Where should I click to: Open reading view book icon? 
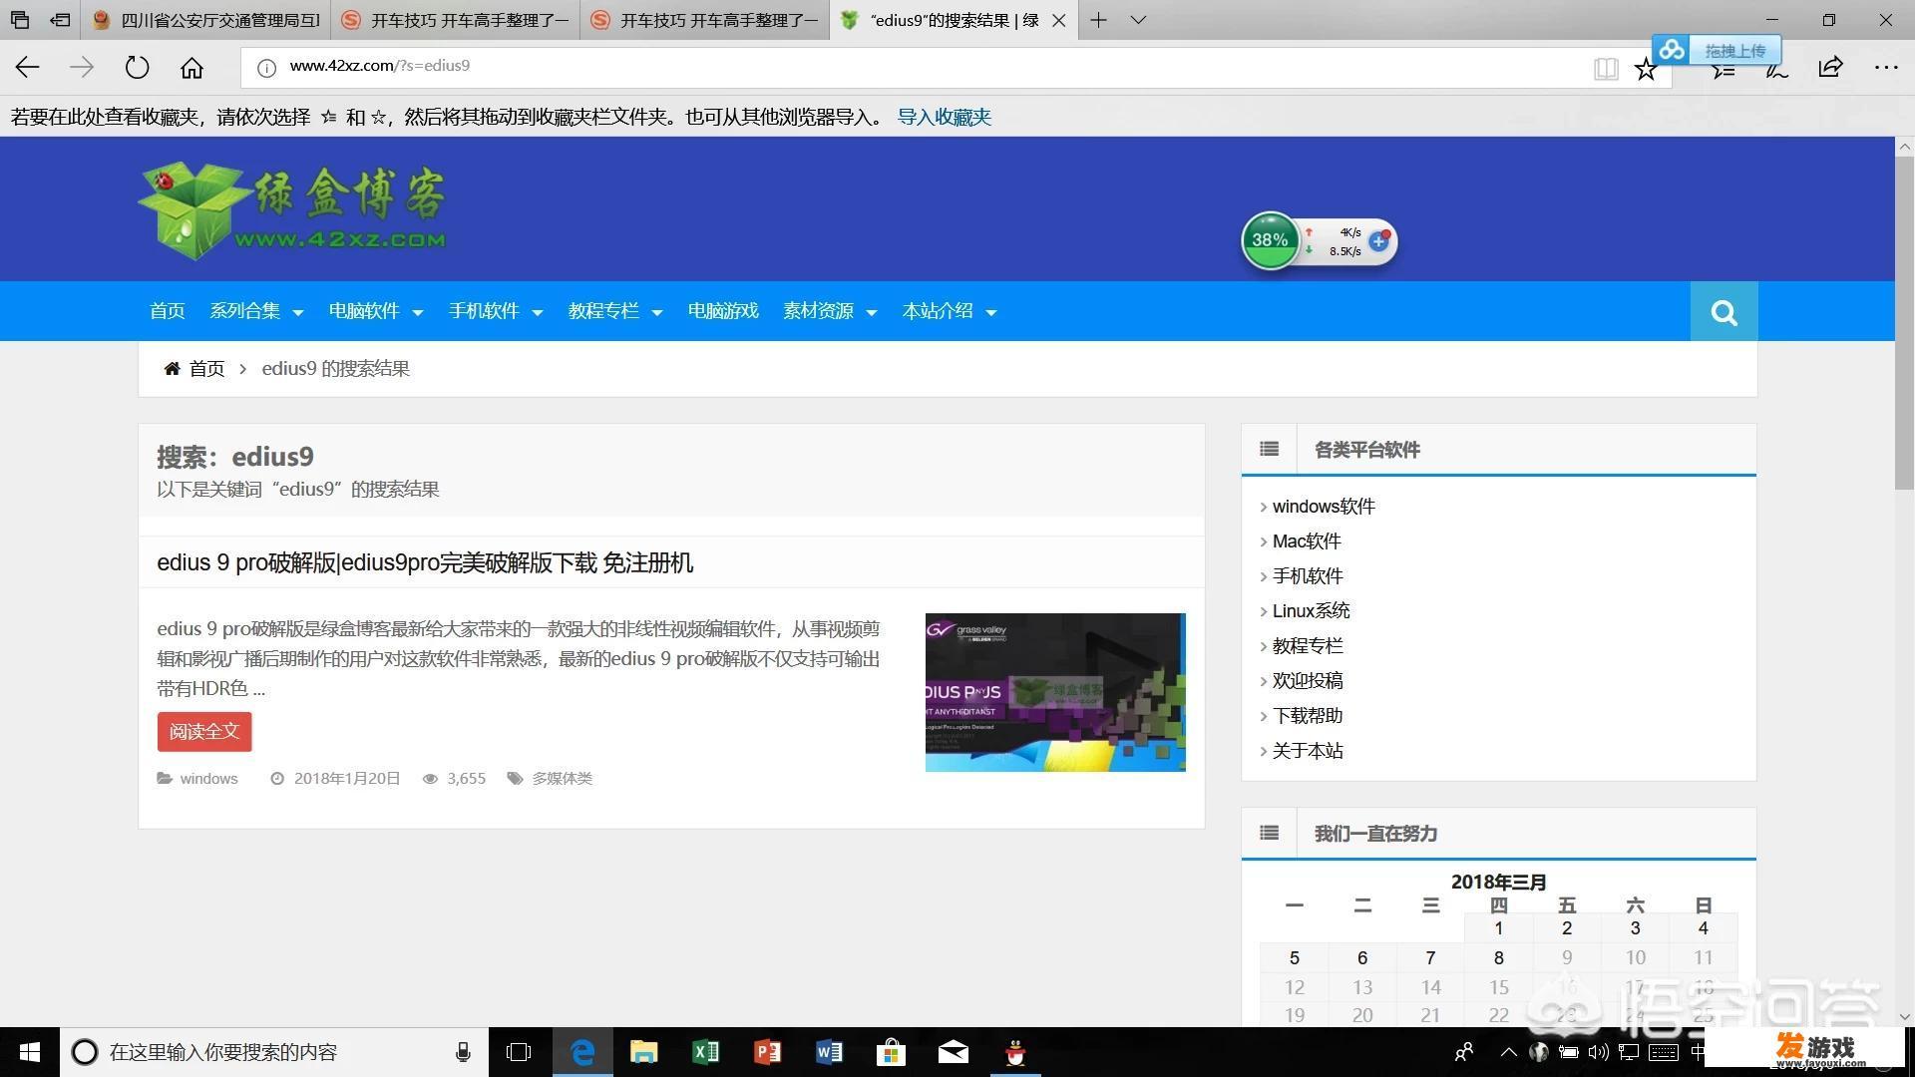[1605, 68]
